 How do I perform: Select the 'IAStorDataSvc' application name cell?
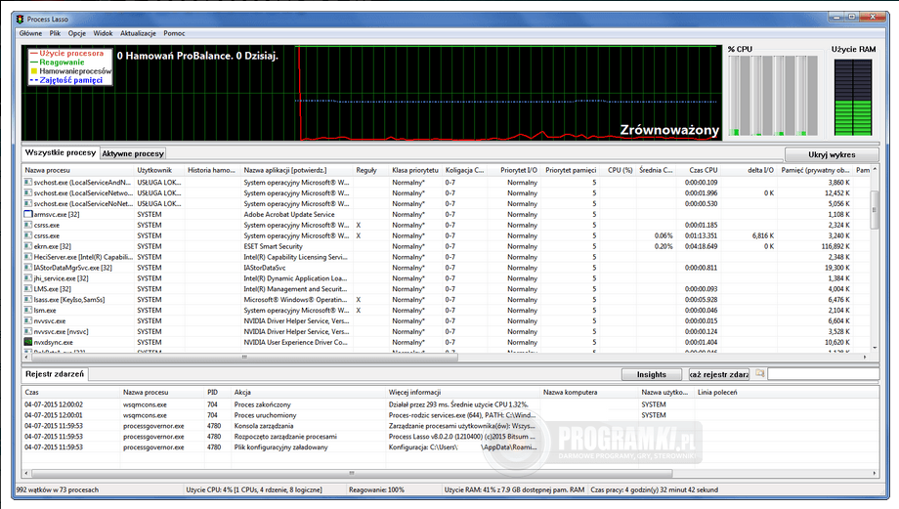click(x=264, y=268)
